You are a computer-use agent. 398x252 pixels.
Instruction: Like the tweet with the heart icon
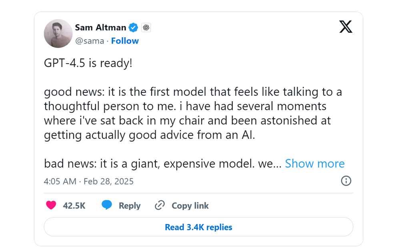click(51, 206)
